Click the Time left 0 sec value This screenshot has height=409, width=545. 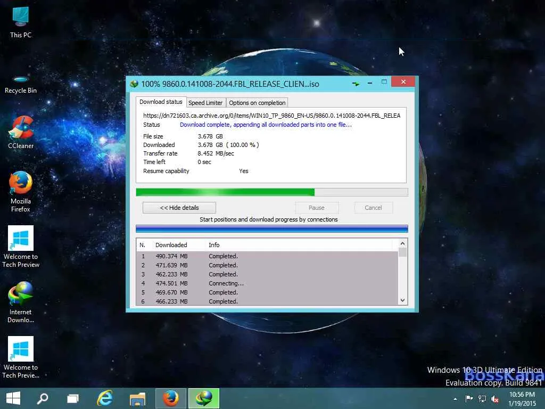coord(204,162)
